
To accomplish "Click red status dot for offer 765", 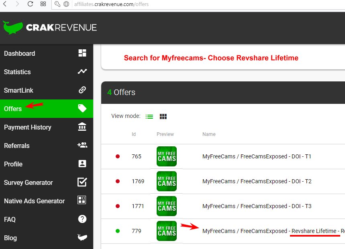I will pyautogui.click(x=118, y=156).
